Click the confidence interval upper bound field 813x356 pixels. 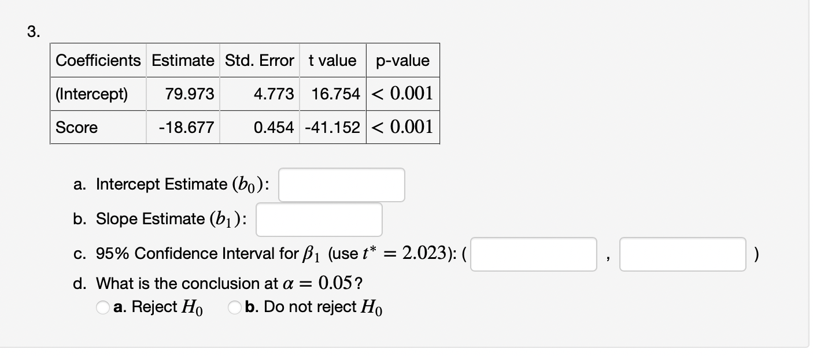[683, 254]
